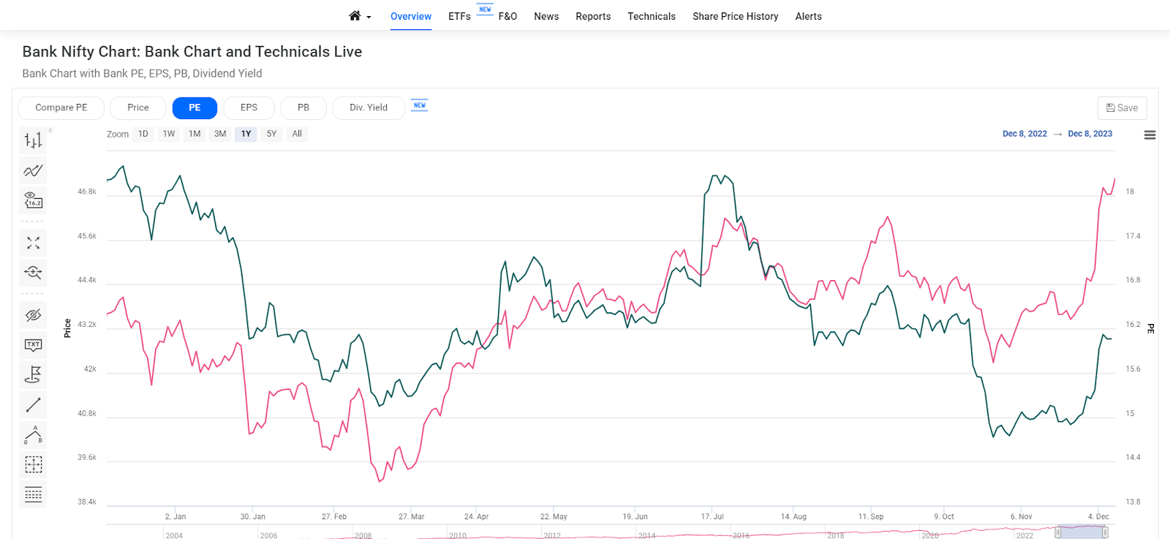
Task: Go to the Overview tab
Action: click(x=411, y=16)
